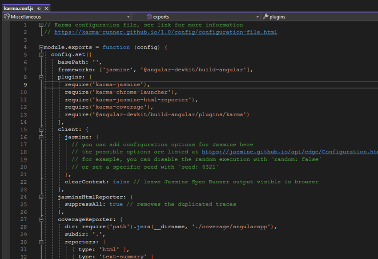Collapse the reporters array
This screenshot has height=259, width=378.
[40, 241]
